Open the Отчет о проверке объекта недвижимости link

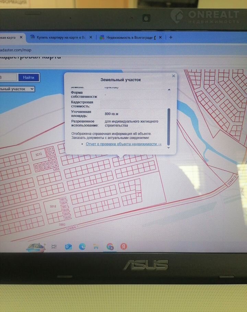[x=123, y=144]
